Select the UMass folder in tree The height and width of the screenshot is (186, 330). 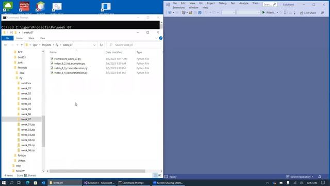[22, 161]
